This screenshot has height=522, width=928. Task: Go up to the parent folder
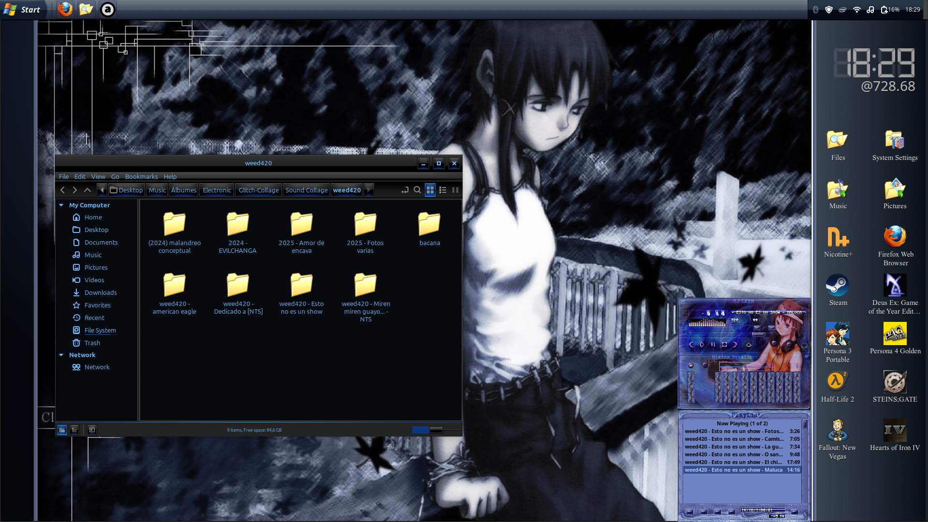(87, 190)
